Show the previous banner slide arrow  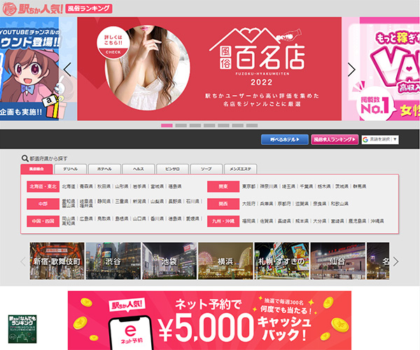click(67, 69)
